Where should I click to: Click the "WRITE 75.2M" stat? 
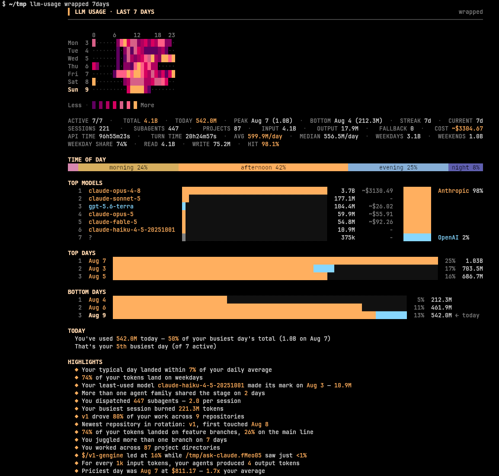point(211,144)
